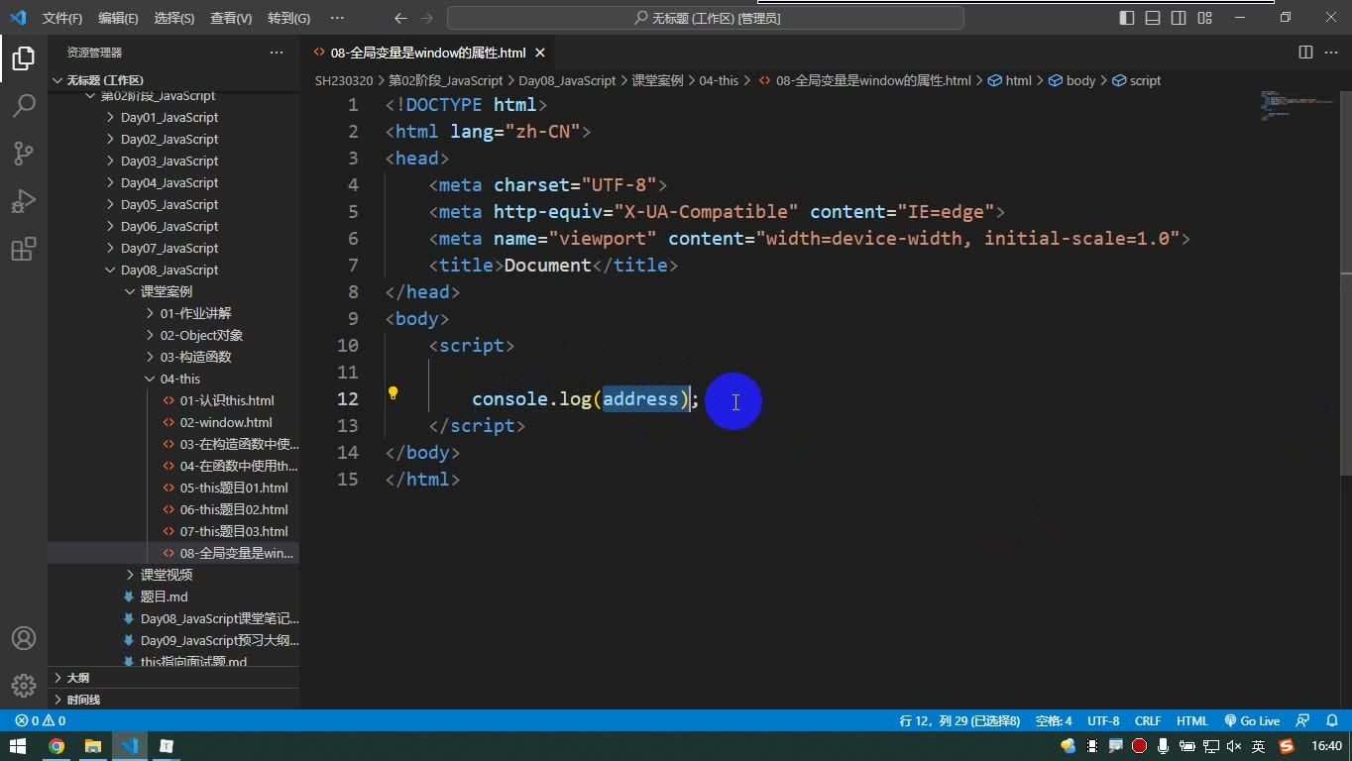Open the 查看(V) menu
Viewport: 1352px width, 761px height.
click(x=231, y=18)
